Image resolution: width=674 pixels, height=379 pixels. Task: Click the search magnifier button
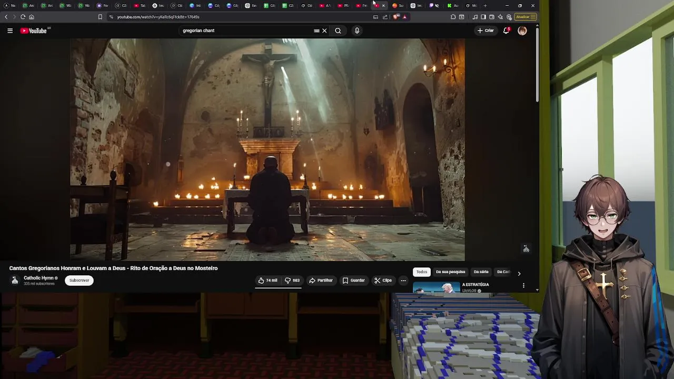tap(338, 31)
